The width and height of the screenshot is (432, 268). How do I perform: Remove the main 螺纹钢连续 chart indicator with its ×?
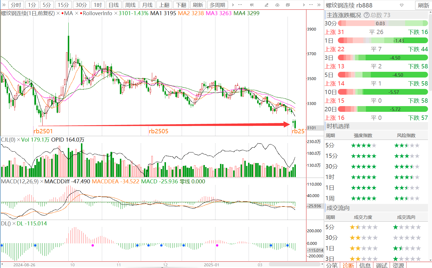pyautogui.click(x=58, y=13)
